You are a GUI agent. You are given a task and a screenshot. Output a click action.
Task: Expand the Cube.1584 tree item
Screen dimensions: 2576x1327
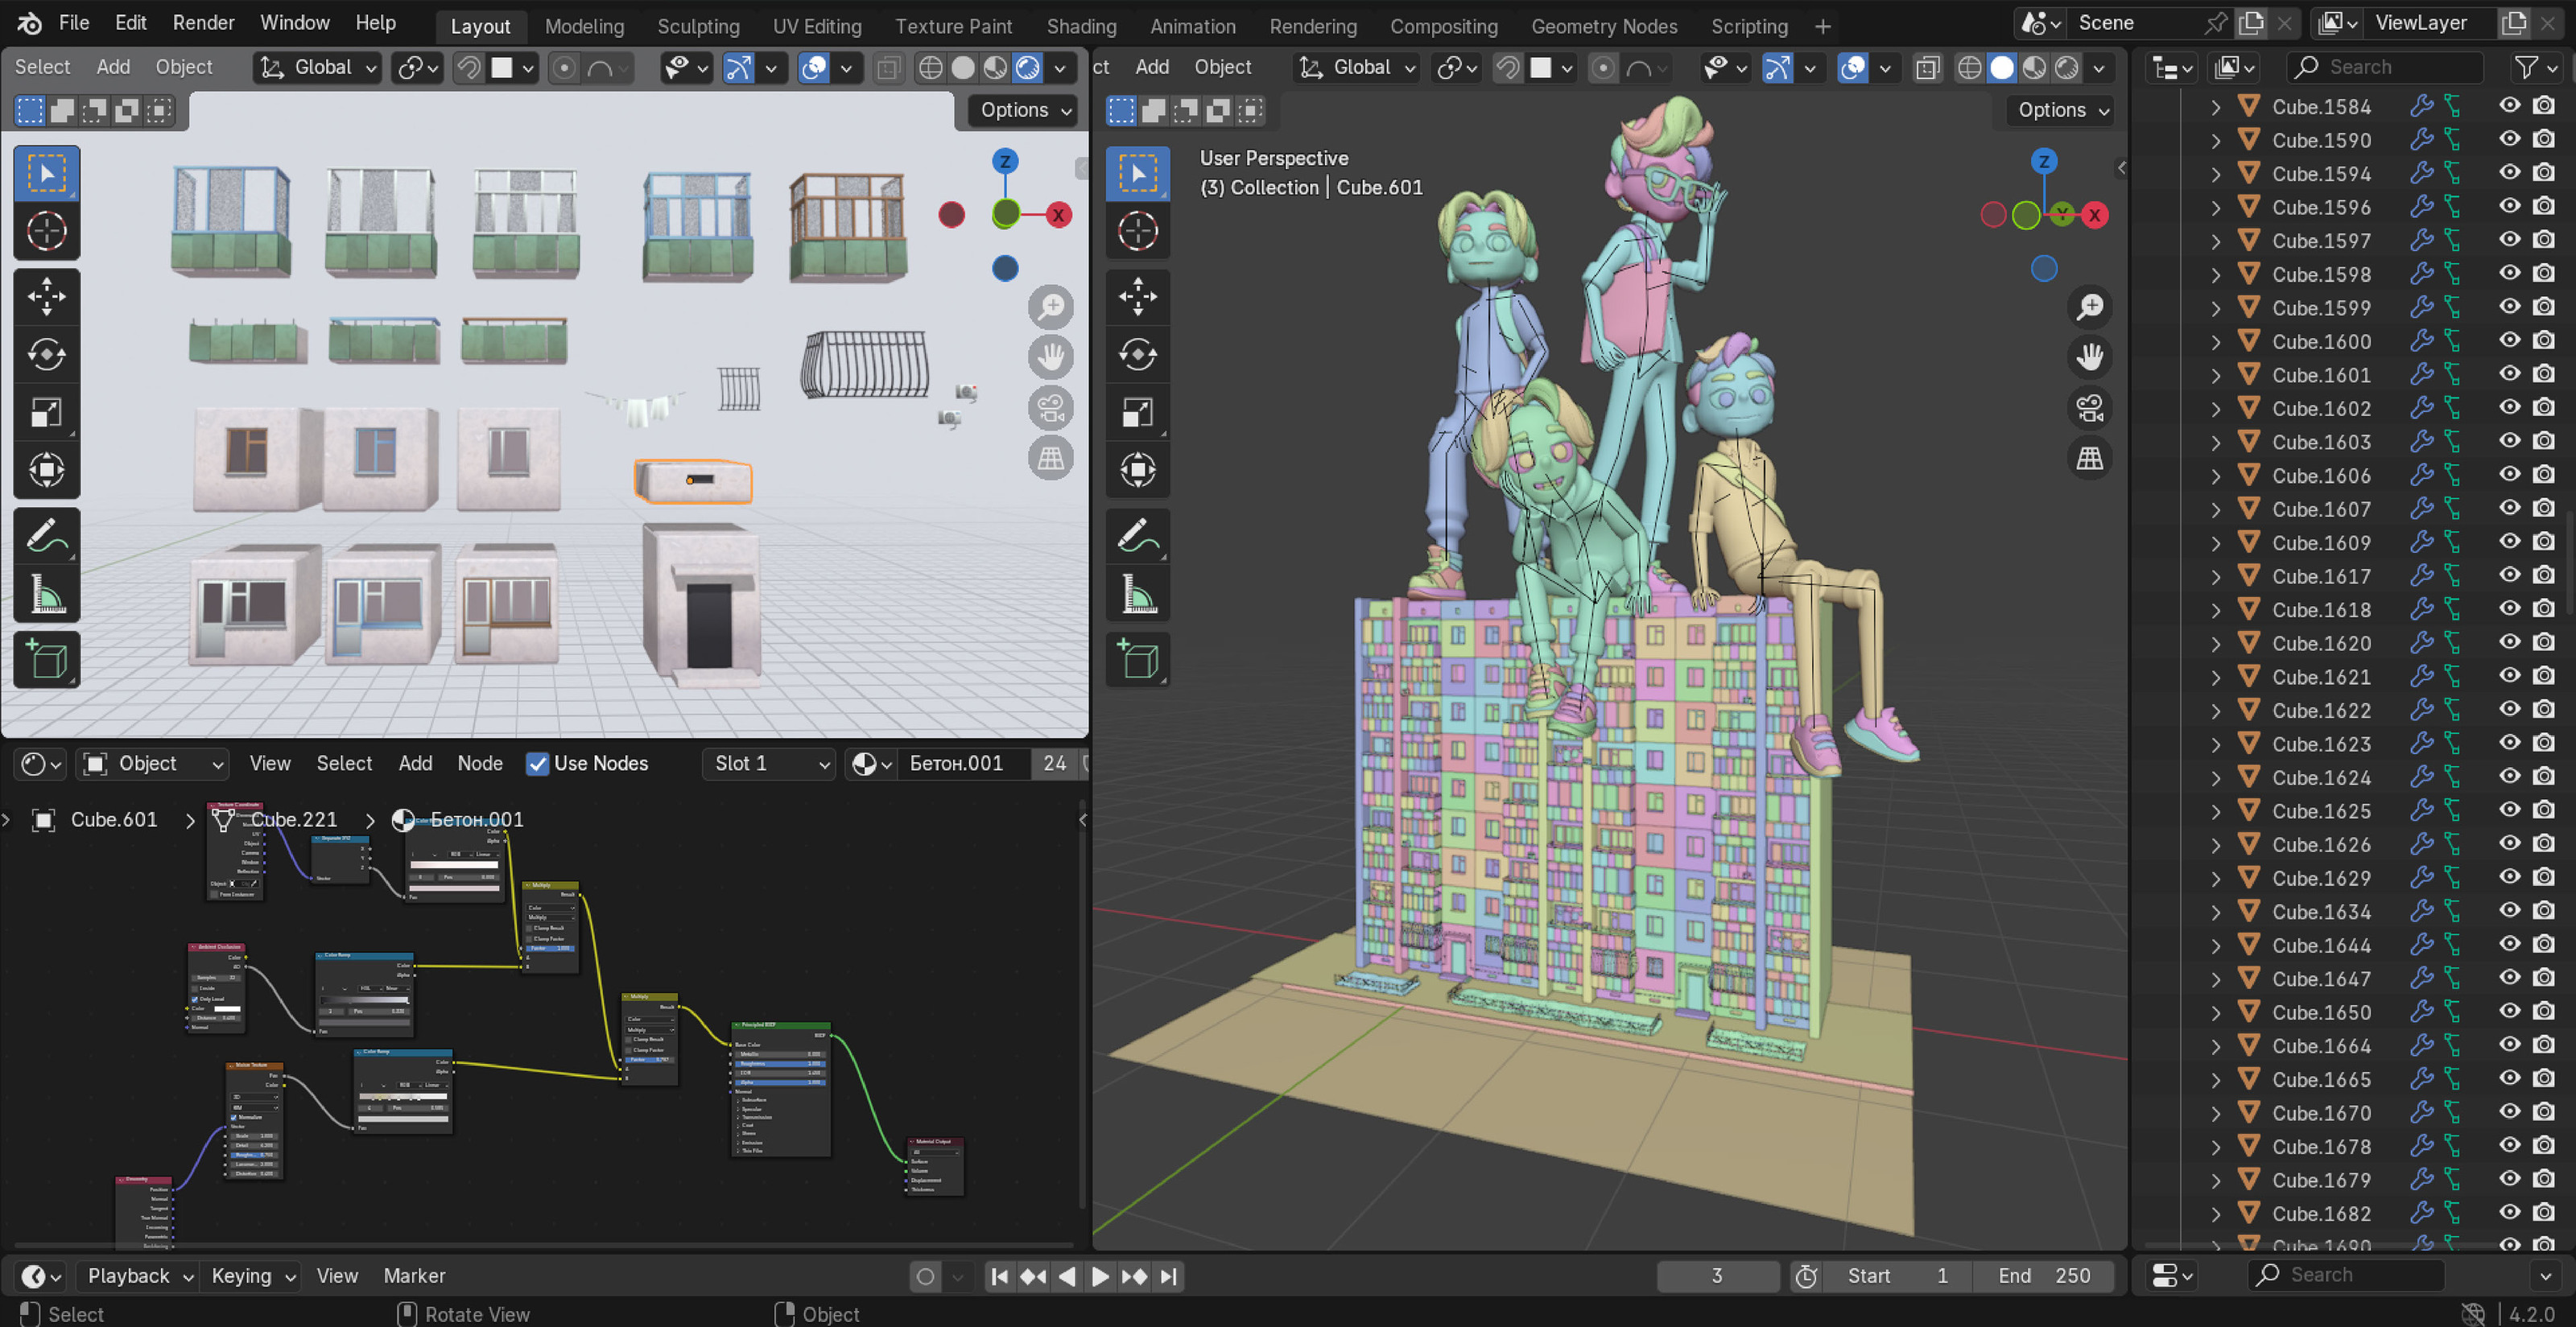pos(2215,107)
